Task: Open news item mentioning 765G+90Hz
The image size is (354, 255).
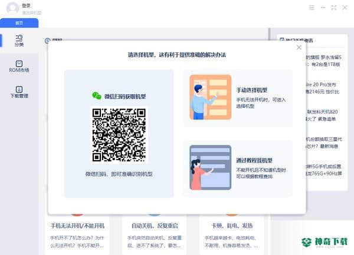Action: tap(323, 170)
